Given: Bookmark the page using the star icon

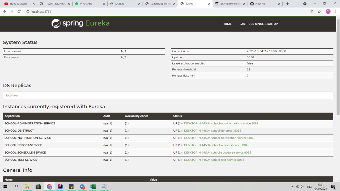Looking at the screenshot, I should click(x=319, y=12).
